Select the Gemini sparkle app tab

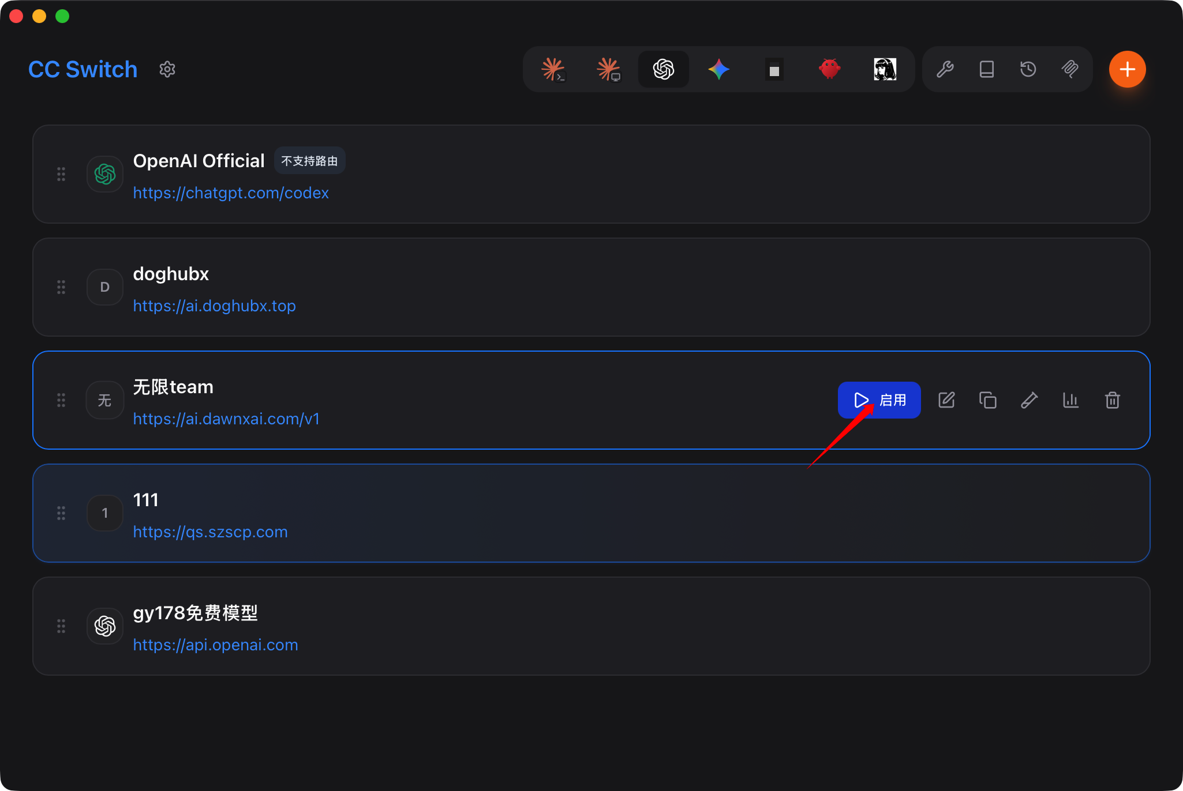pyautogui.click(x=719, y=69)
